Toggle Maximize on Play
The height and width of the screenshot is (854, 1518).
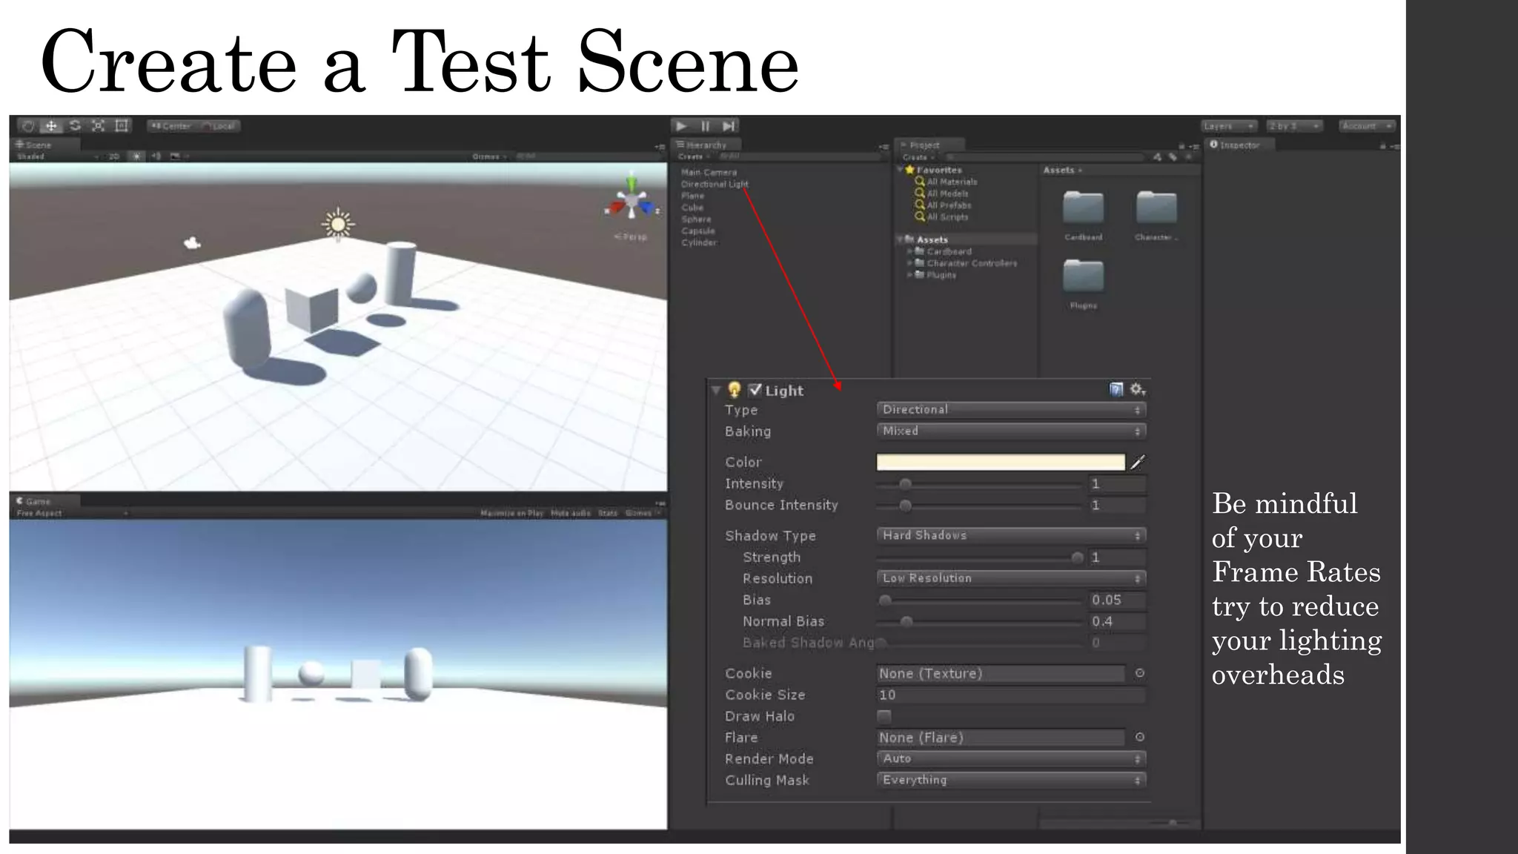(511, 513)
